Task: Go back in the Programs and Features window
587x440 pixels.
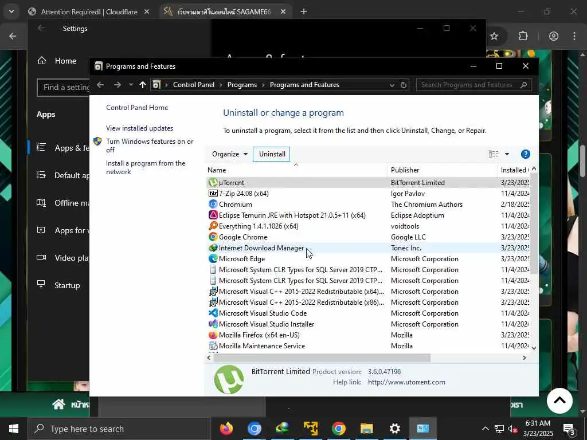Action: pos(100,85)
